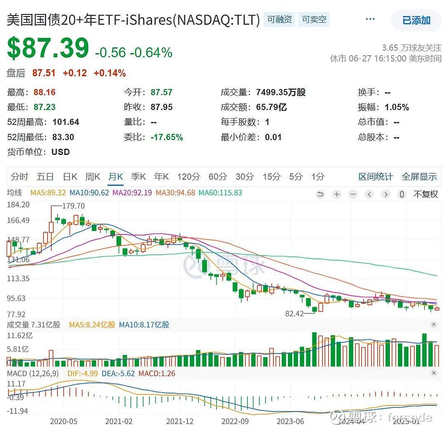
Task: Open the three-dot more options menu
Action: coord(370,19)
